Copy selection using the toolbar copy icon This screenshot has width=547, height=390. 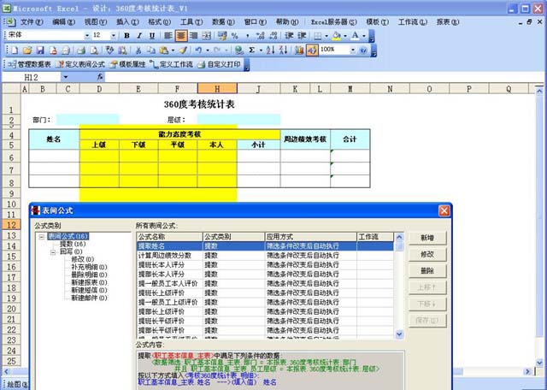click(x=150, y=50)
